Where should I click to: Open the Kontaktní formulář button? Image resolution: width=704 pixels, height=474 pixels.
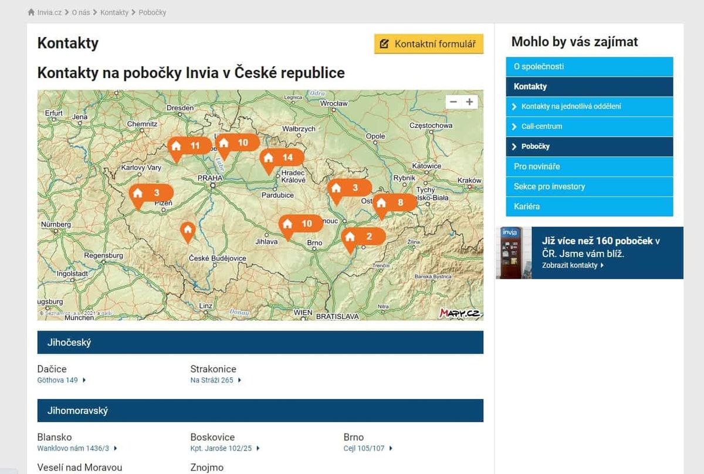click(x=429, y=44)
